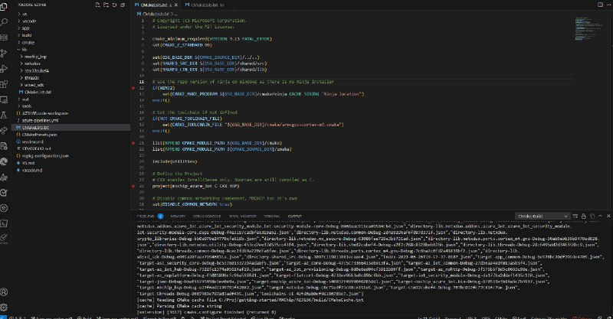Click the CMakeLists.txt breadcrumb above the editor

(154, 14)
